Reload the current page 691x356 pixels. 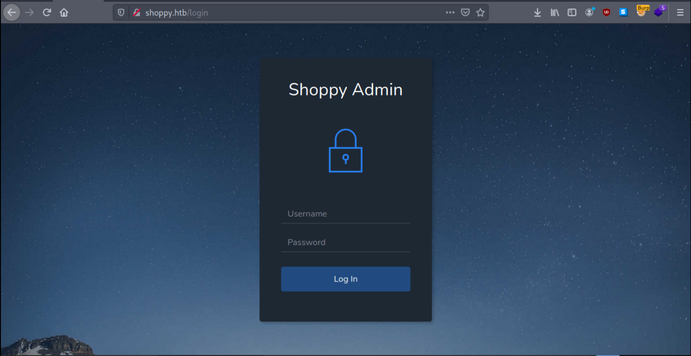point(47,13)
